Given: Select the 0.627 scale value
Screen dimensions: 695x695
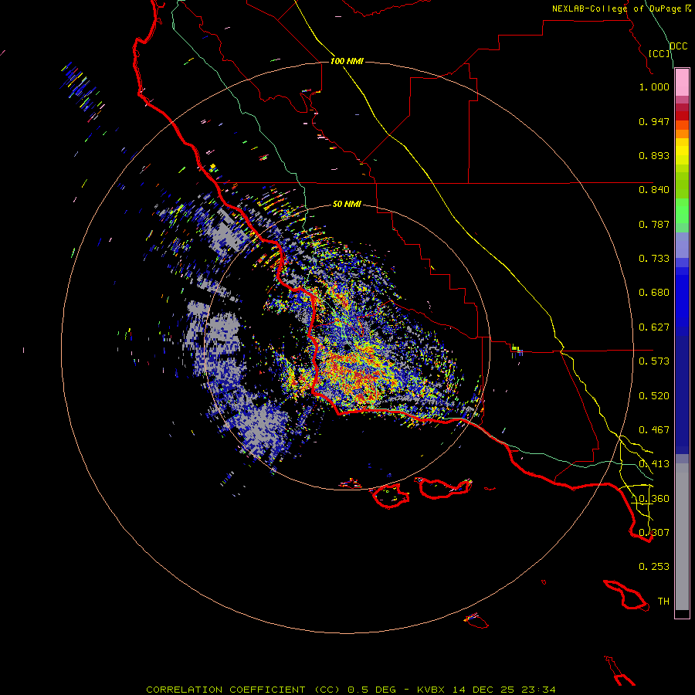Looking at the screenshot, I should pyautogui.click(x=654, y=327).
